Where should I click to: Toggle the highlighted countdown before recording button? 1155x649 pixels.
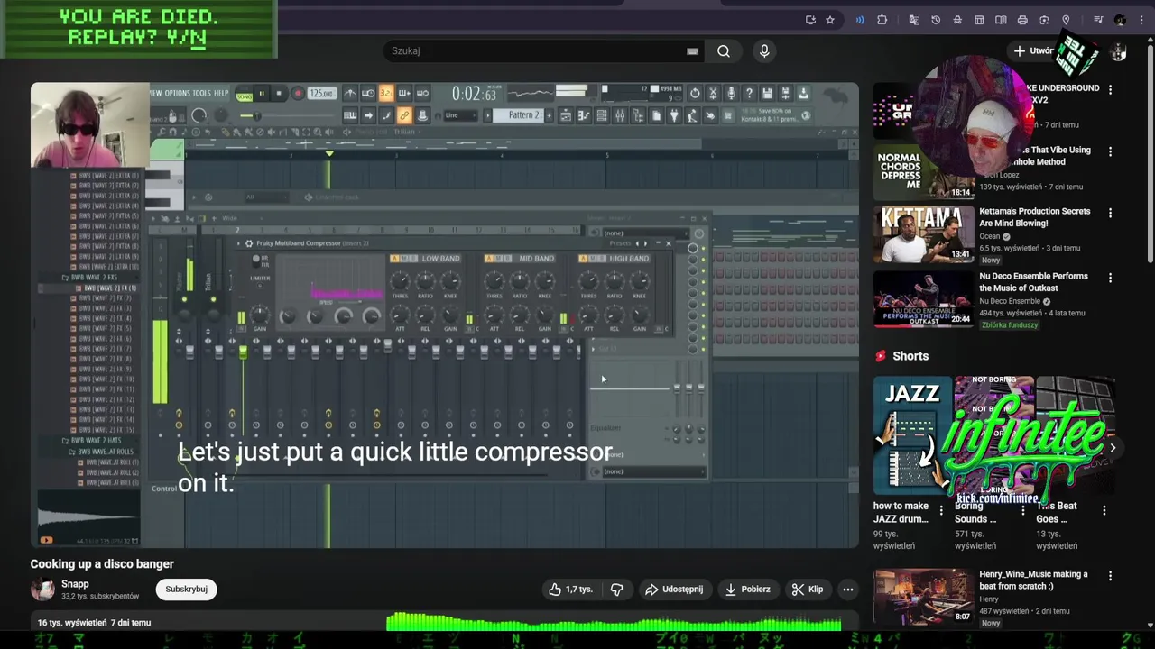[386, 93]
